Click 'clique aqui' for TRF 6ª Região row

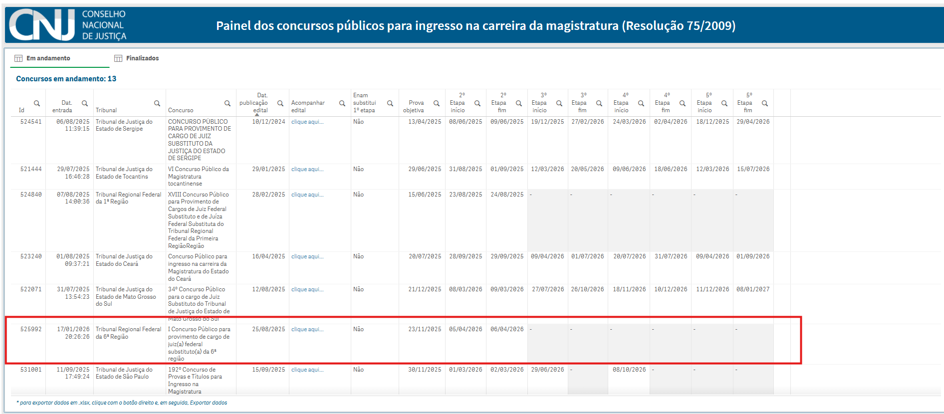307,329
